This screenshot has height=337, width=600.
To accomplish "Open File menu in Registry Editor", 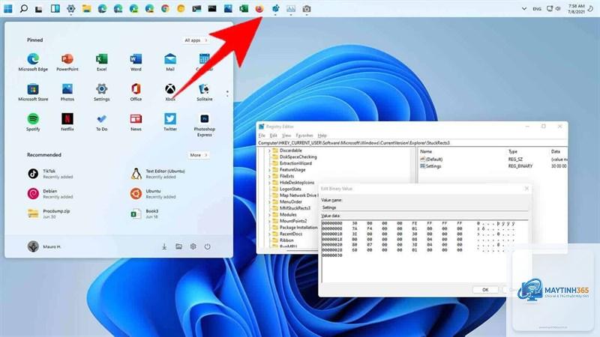I will tap(262, 136).
